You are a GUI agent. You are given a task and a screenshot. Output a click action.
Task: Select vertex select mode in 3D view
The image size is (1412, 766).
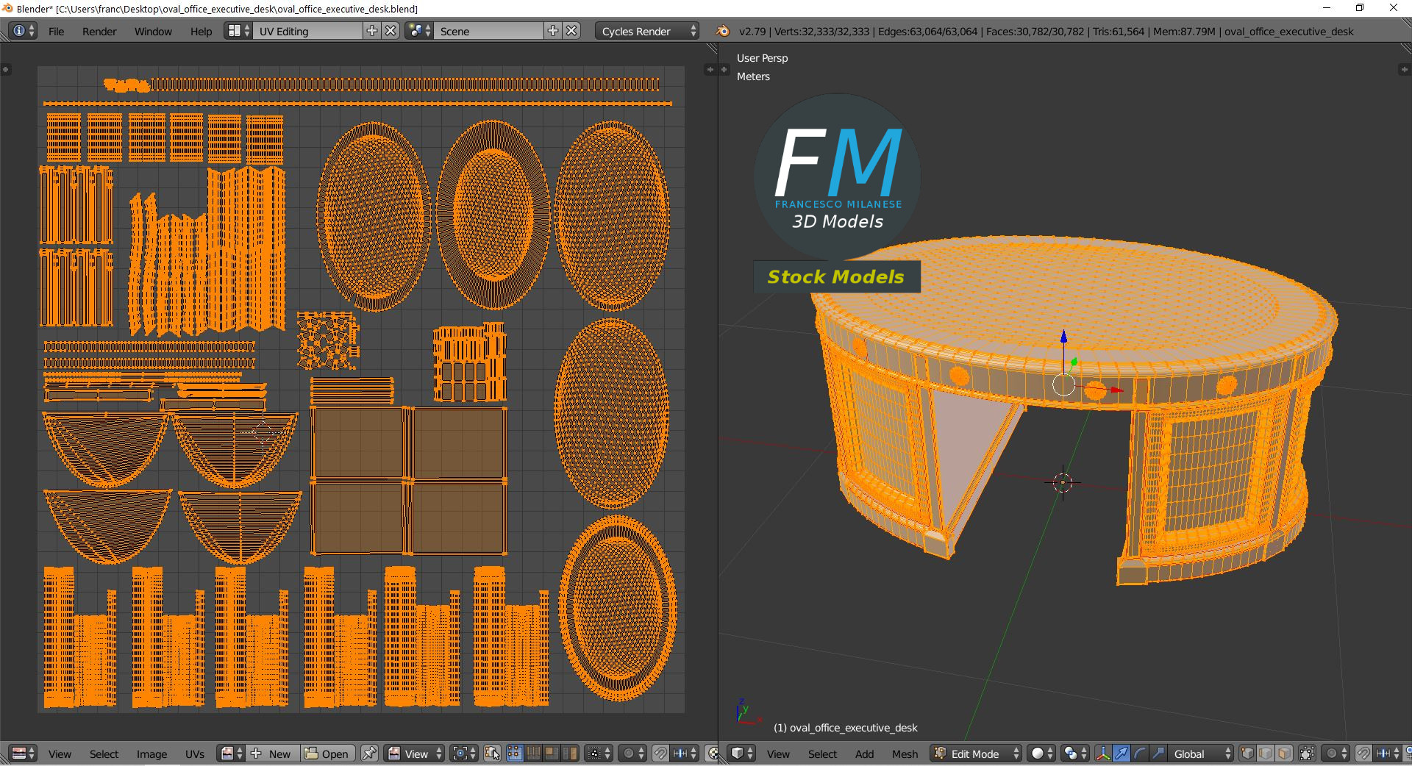click(x=1247, y=754)
